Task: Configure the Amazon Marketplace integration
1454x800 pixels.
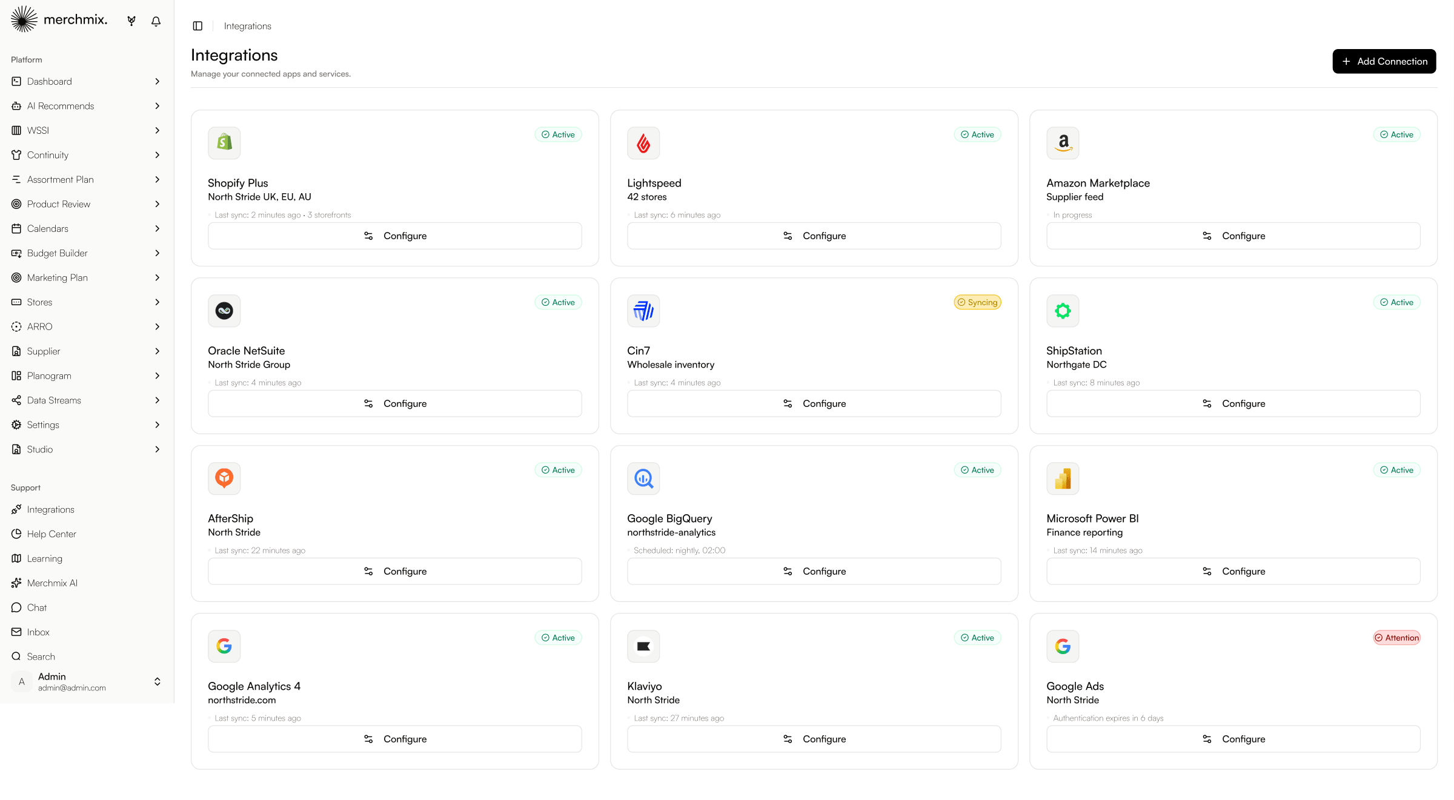Action: click(1233, 236)
